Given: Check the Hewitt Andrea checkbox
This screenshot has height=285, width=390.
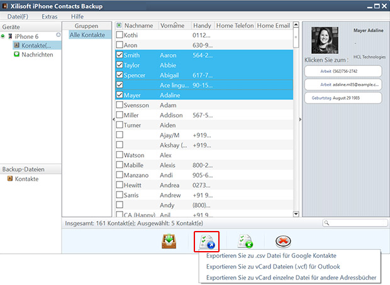Looking at the screenshot, I should coord(120,185).
